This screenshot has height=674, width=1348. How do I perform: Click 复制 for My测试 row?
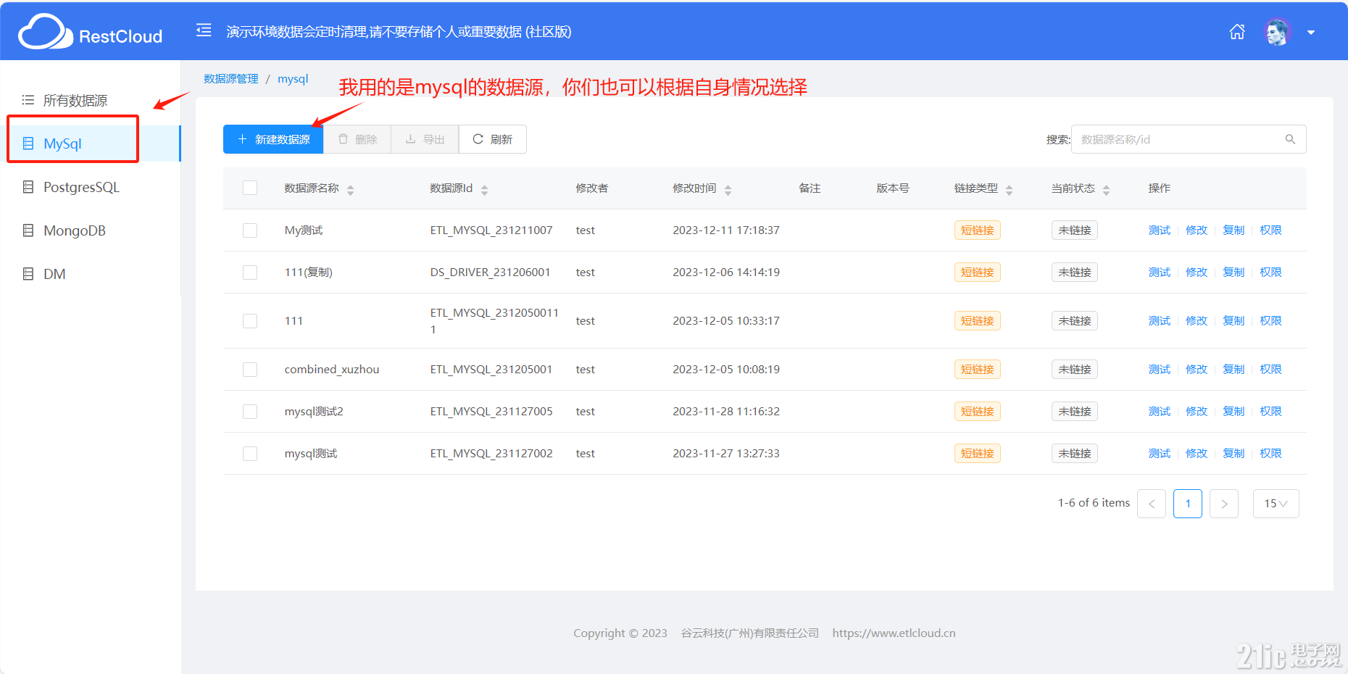(1233, 230)
